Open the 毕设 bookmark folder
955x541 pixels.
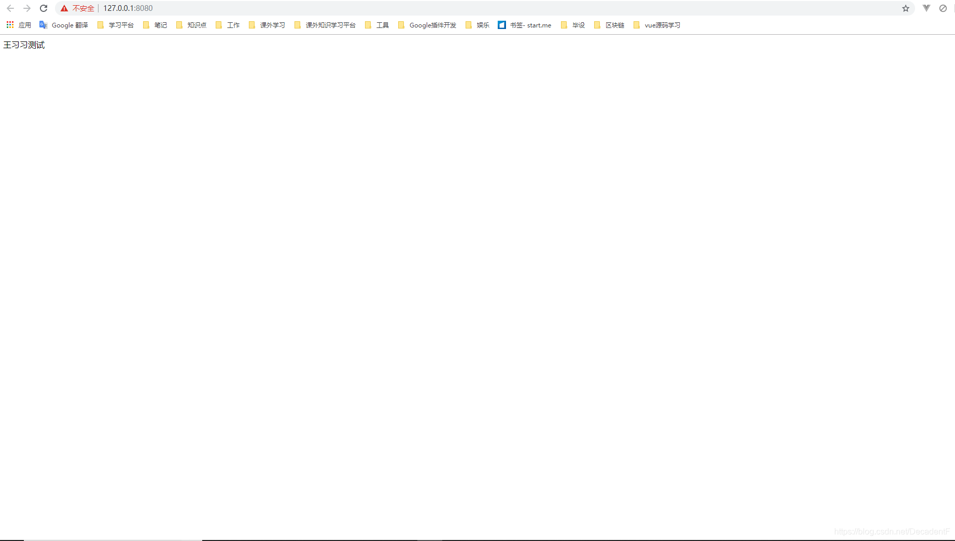[x=573, y=25]
